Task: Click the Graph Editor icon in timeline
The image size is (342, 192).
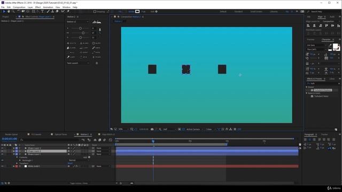Action: click(x=111, y=140)
